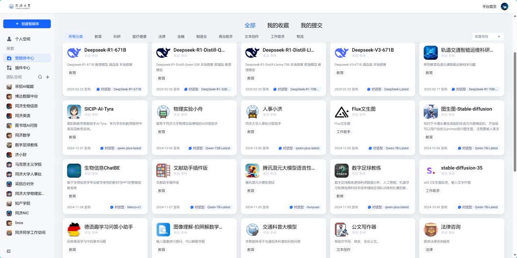Image resolution: width=517 pixels, height=258 pixels.
Task: Filter by the 物流 category
Action: pos(300,36)
